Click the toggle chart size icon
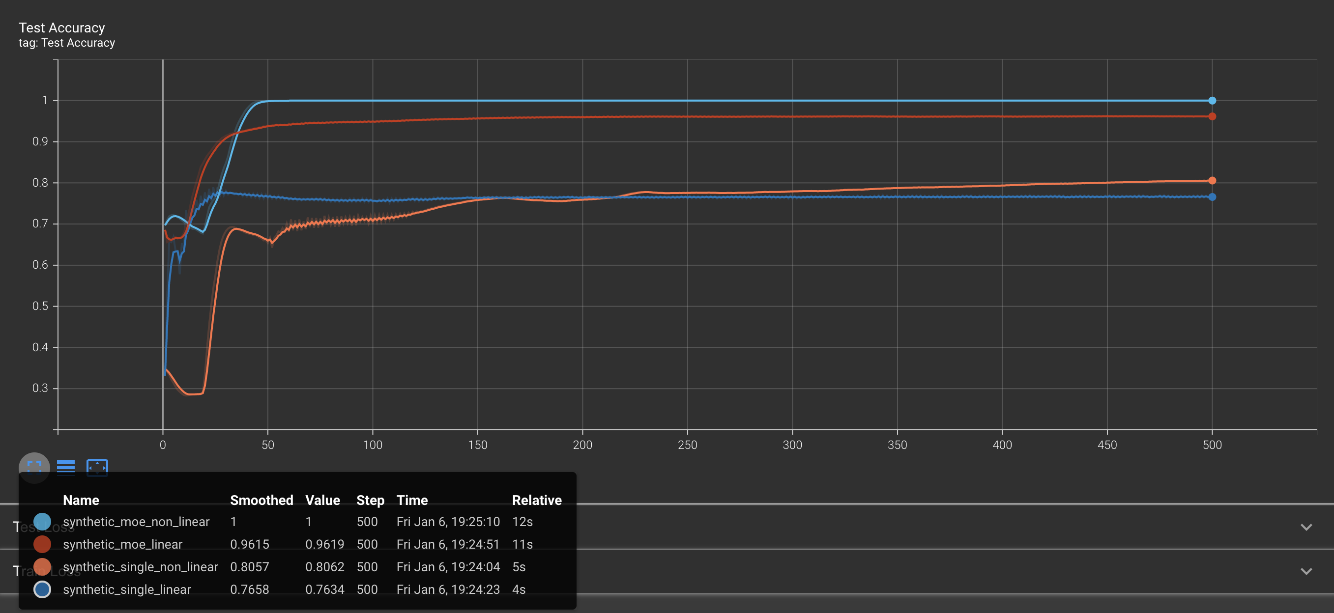Screen dimensions: 1334x613 pyautogui.click(x=34, y=467)
